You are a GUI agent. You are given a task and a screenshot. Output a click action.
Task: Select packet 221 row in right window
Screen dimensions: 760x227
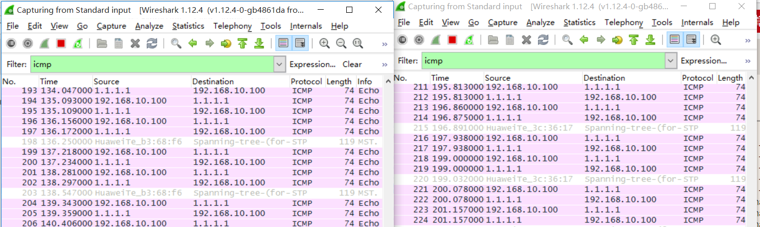tap(571, 189)
